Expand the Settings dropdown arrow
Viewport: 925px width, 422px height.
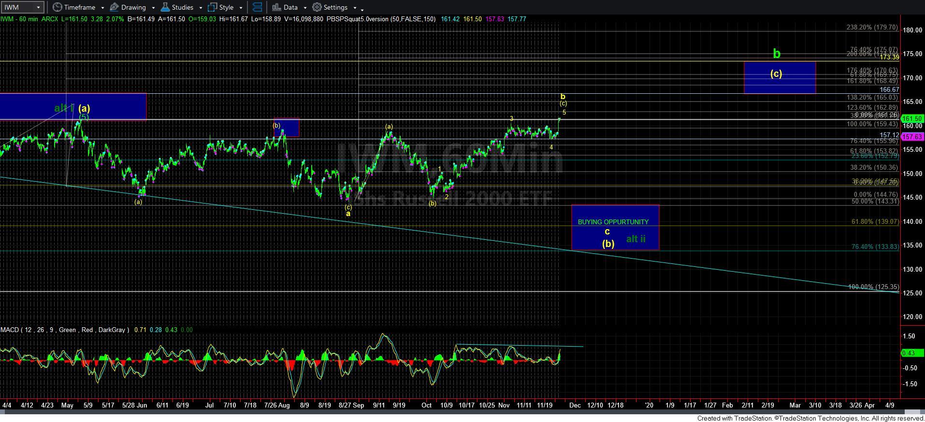[355, 8]
